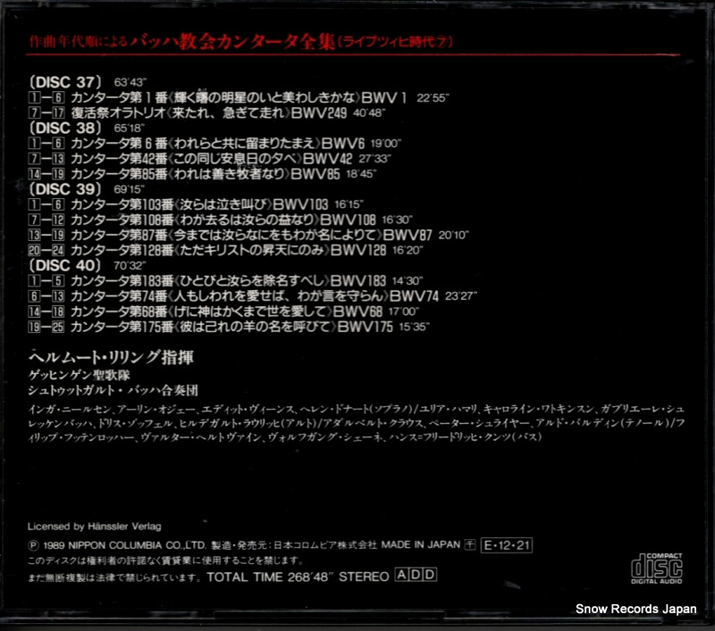Click the DISC 38 duration 65'18"
This screenshot has height=631, width=715.
coord(129,128)
